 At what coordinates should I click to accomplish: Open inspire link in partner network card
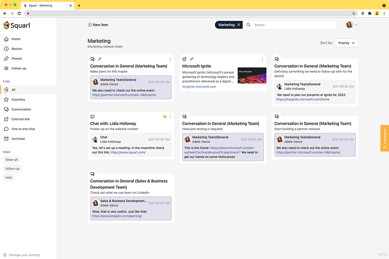click(308, 152)
